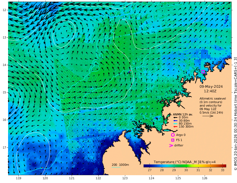237x183 pixels.
Task: Click the '09-May 12Z' caption line
Action: [x=208, y=109]
